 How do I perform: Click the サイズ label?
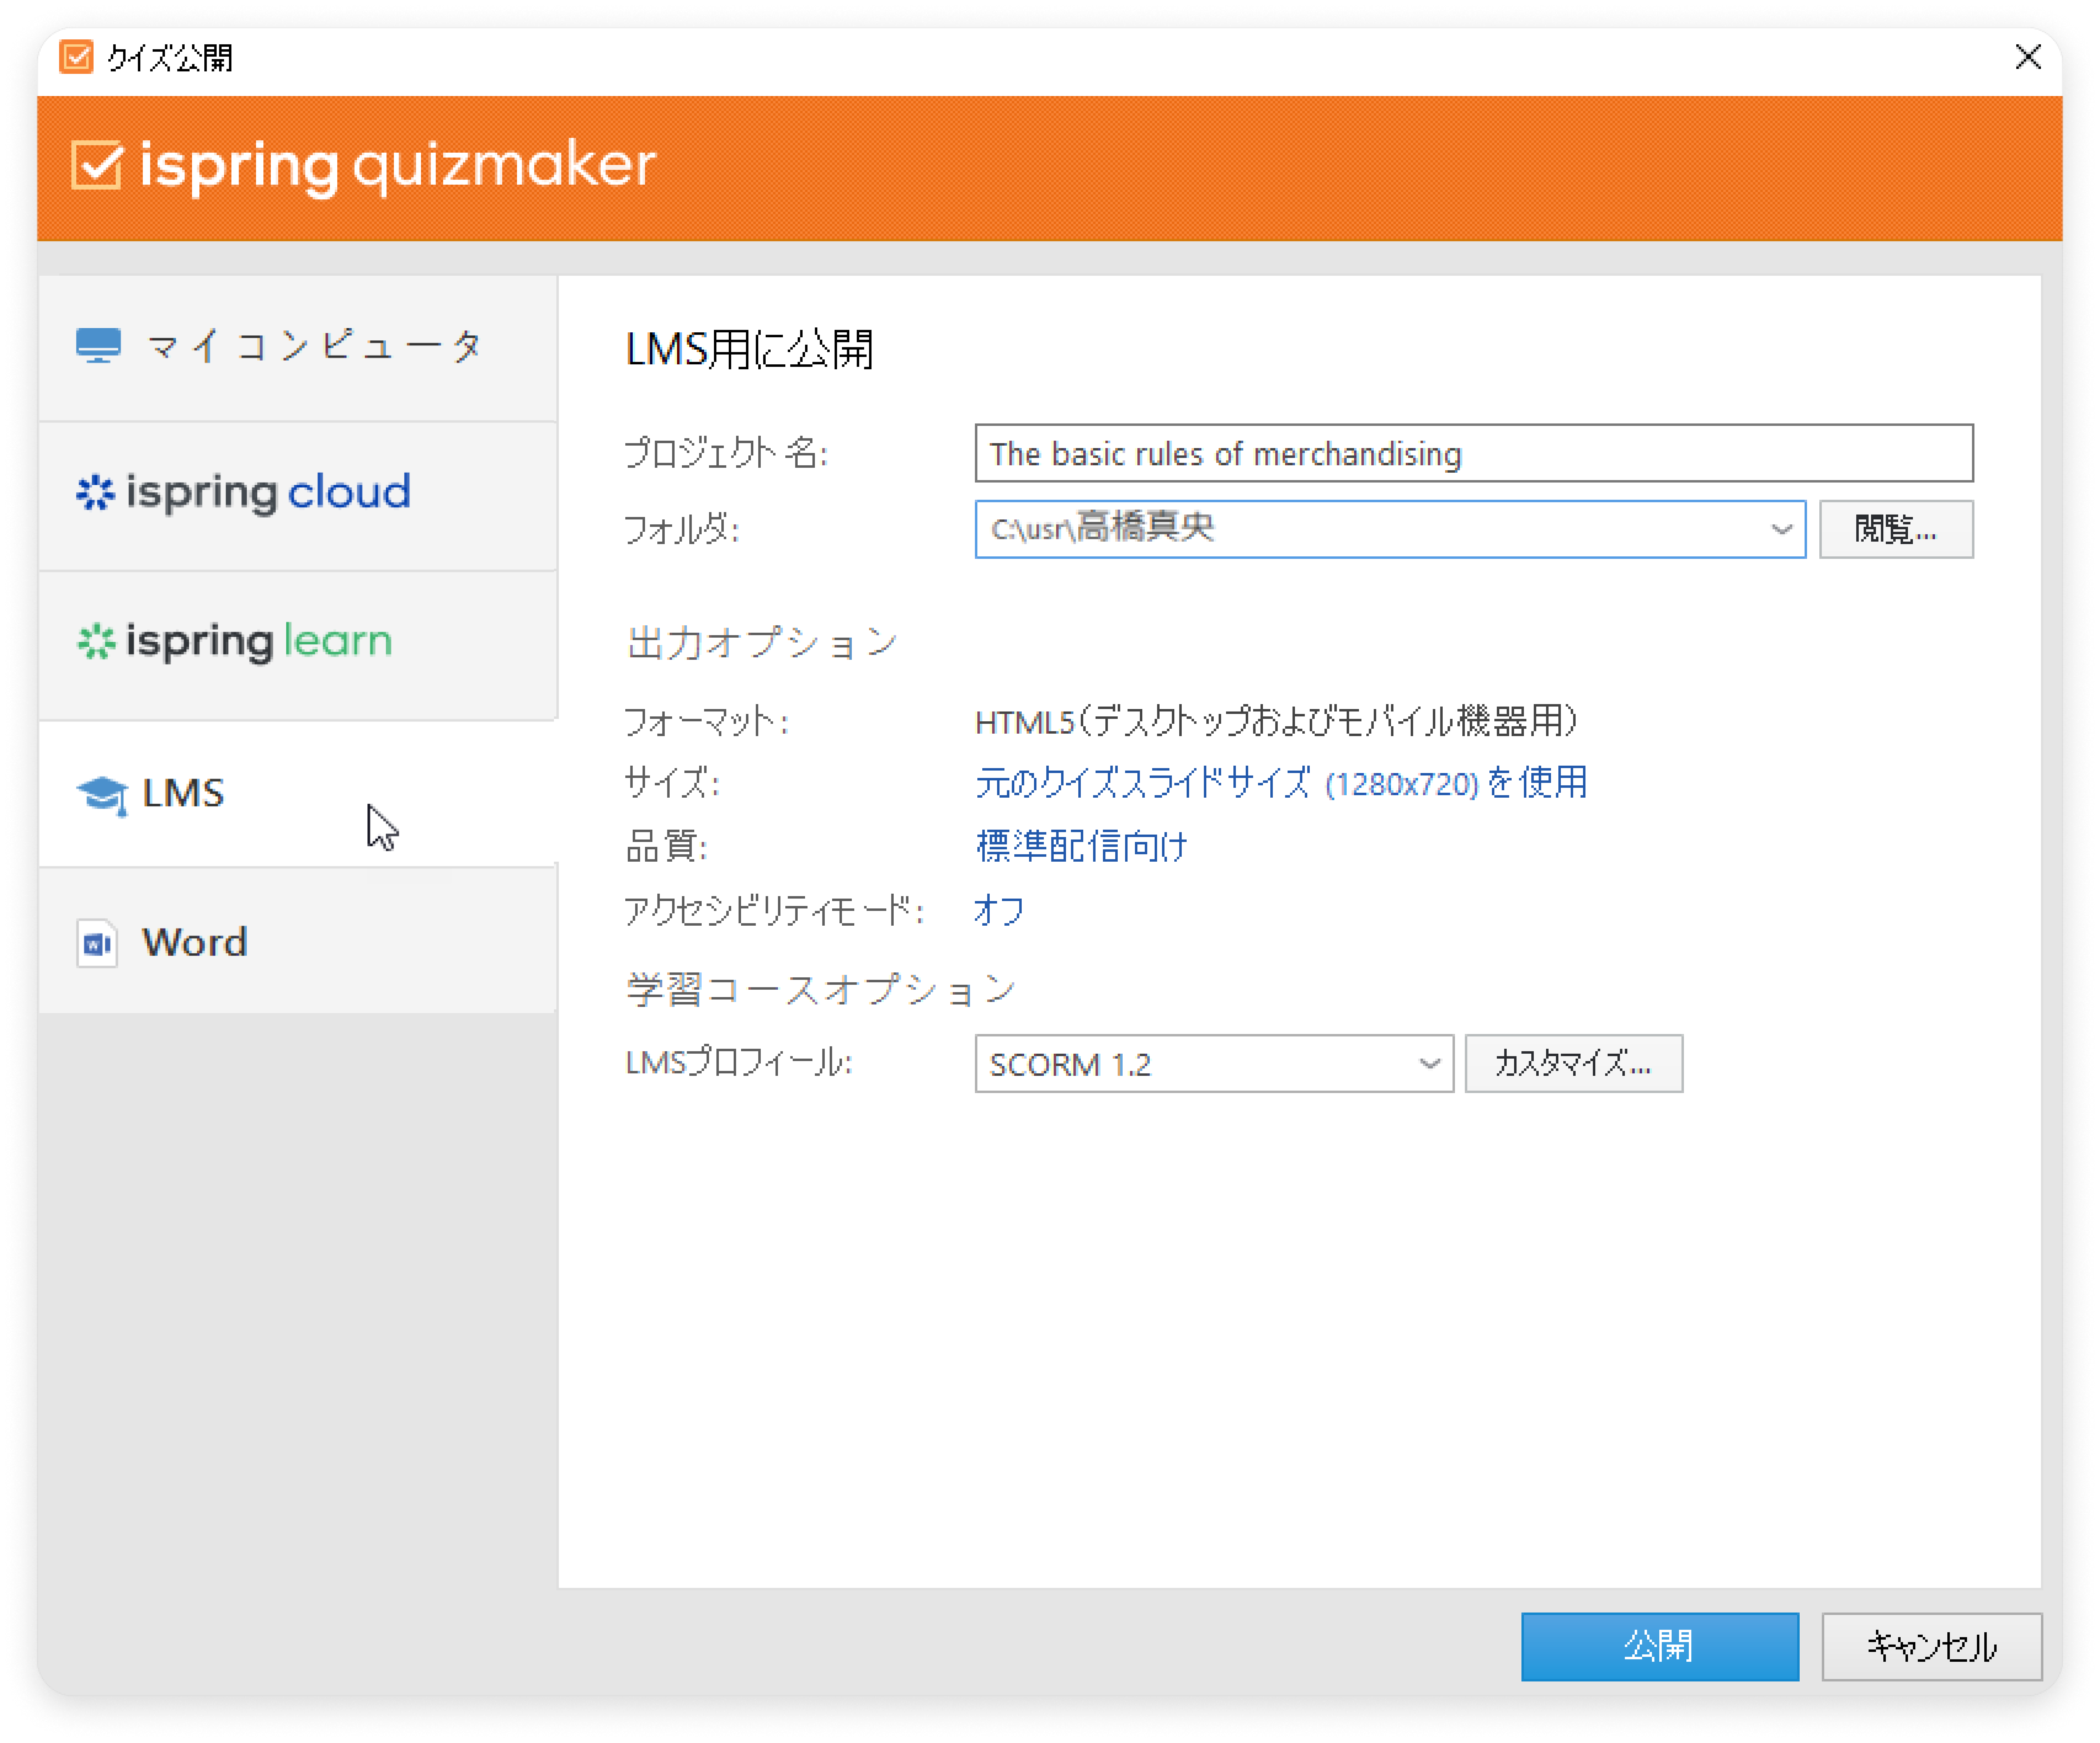672,783
